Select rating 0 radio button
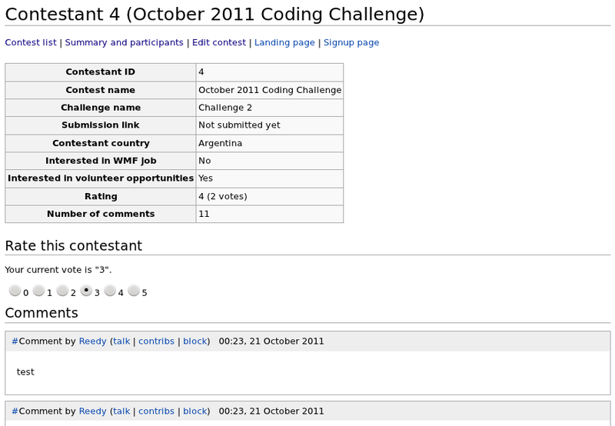The image size is (615, 426). click(15, 291)
